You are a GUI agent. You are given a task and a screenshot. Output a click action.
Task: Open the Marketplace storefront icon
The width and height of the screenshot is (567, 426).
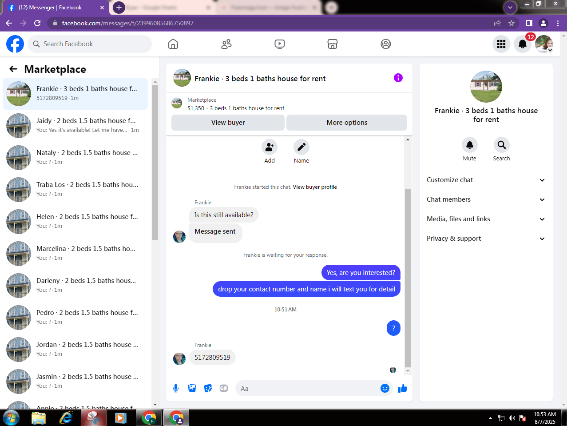click(333, 44)
